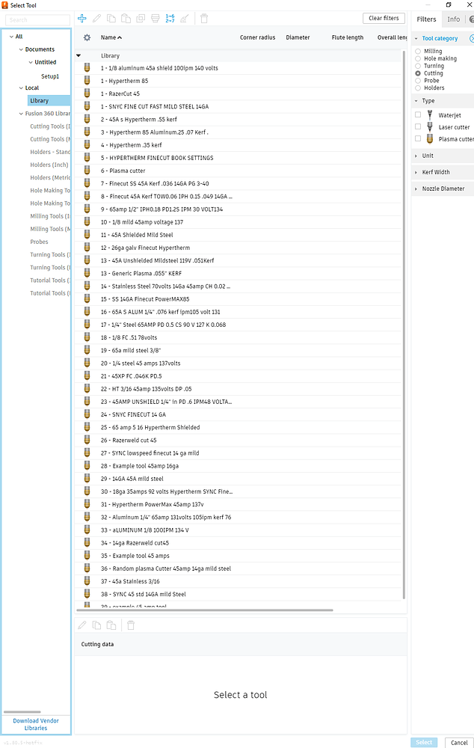Collapse the Local tree node

21,88
